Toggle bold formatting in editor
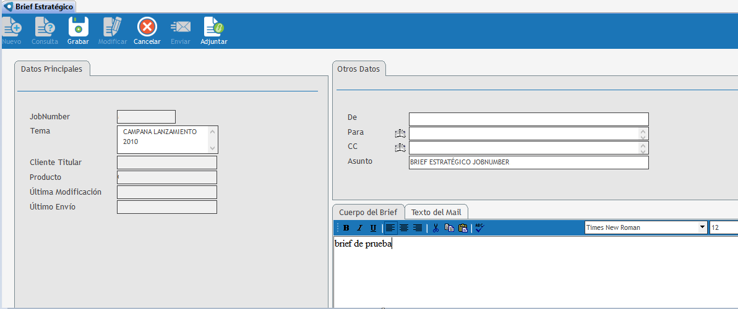 [x=346, y=228]
